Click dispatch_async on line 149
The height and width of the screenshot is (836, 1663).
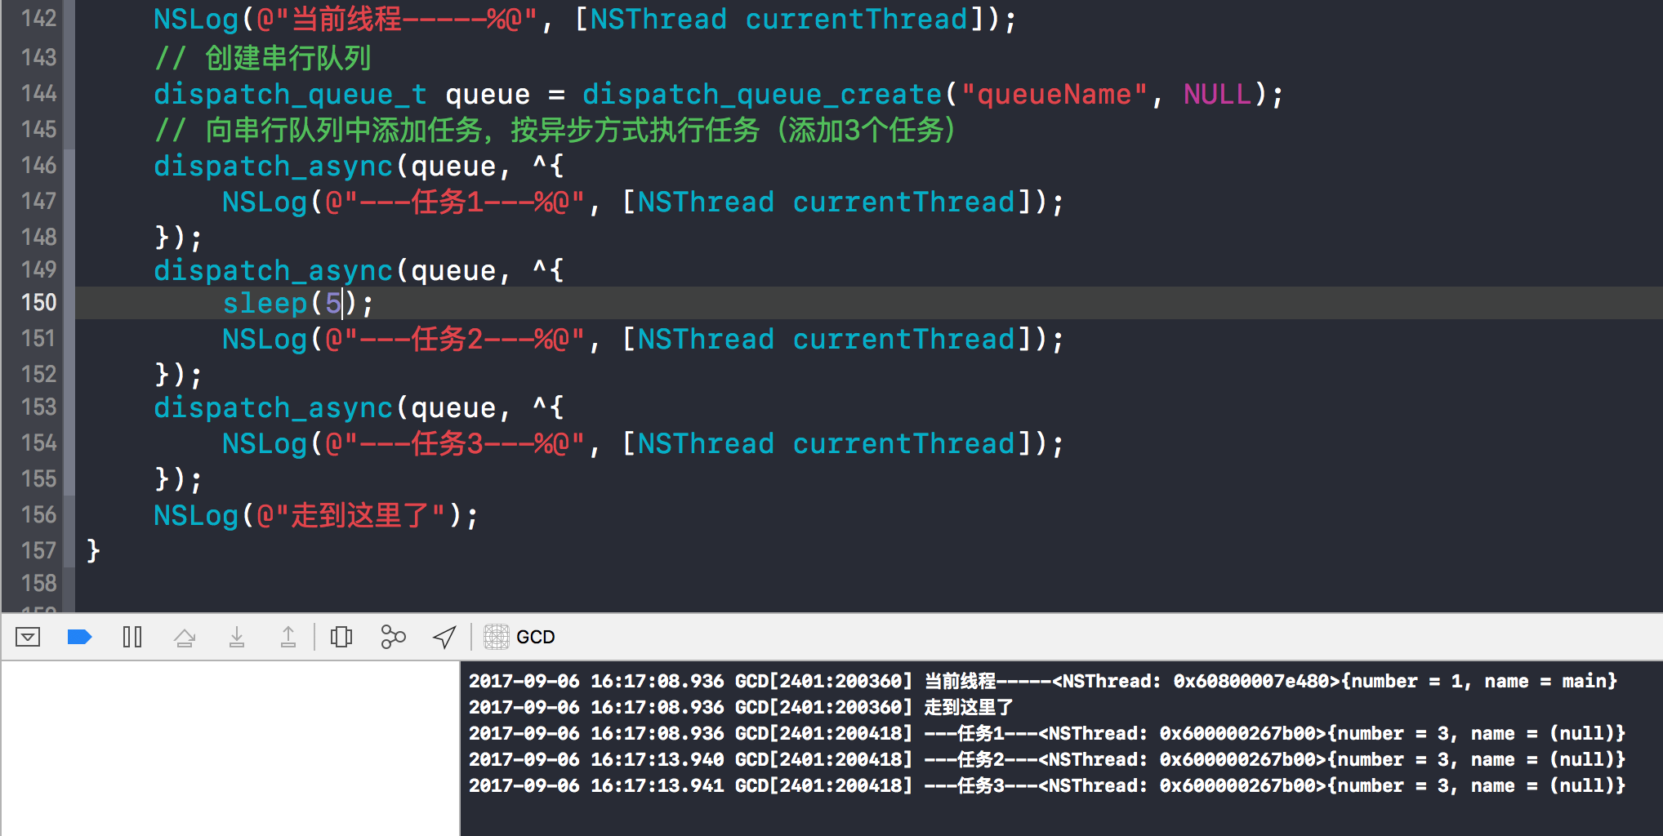point(274,271)
